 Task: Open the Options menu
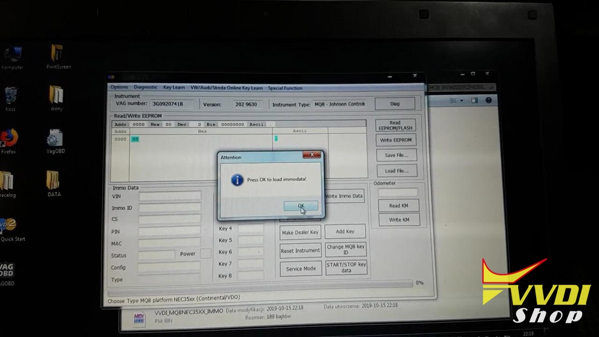pos(119,87)
